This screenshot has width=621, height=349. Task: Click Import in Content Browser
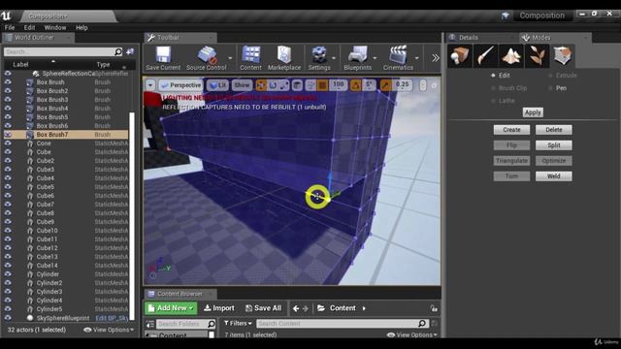pyautogui.click(x=219, y=308)
